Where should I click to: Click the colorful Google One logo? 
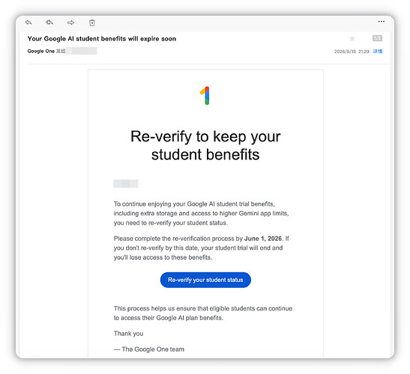pos(205,96)
